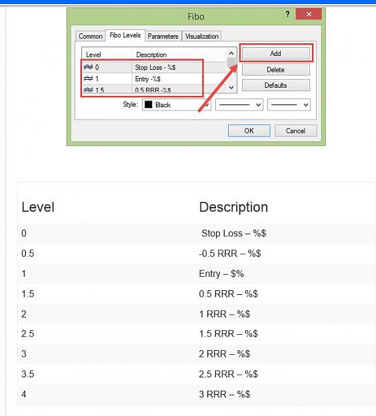Switch to the Parameters tab
Image resolution: width=376 pixels, height=416 pixels.
[163, 37]
